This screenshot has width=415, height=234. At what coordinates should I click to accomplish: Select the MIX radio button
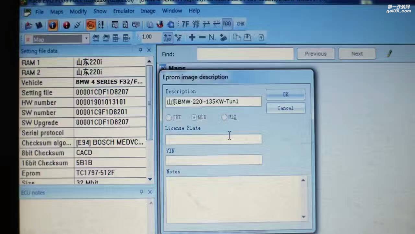tap(224, 117)
